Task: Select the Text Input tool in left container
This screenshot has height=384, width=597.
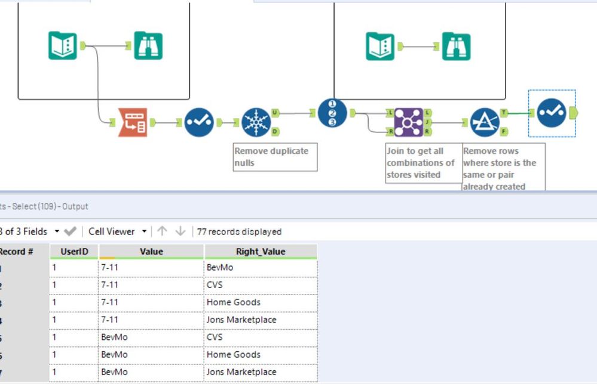Action: click(x=62, y=45)
